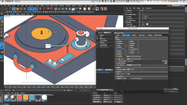Switch to the Main tab
Viewport: 187px width, 105px height.
118,35
